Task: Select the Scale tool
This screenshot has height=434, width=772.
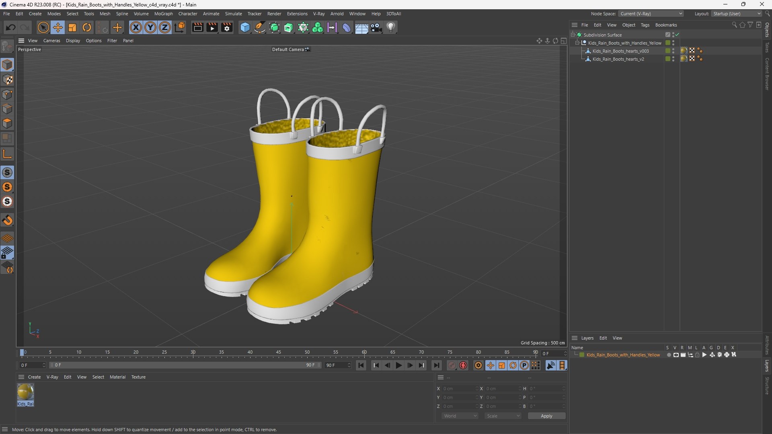Action: [72, 27]
